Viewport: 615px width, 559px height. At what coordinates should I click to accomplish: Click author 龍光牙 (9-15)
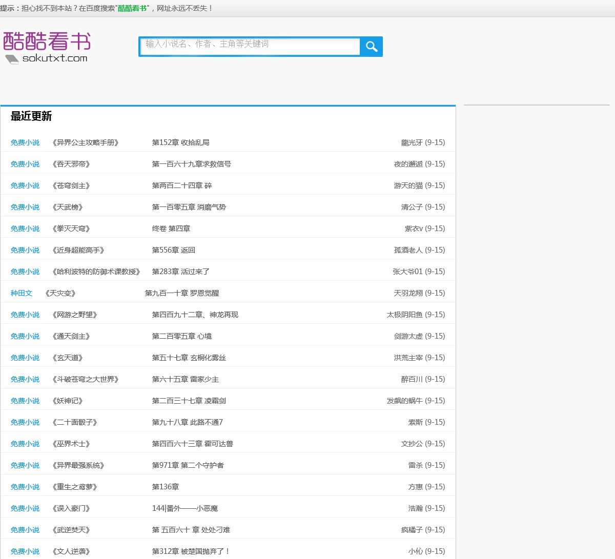click(423, 142)
